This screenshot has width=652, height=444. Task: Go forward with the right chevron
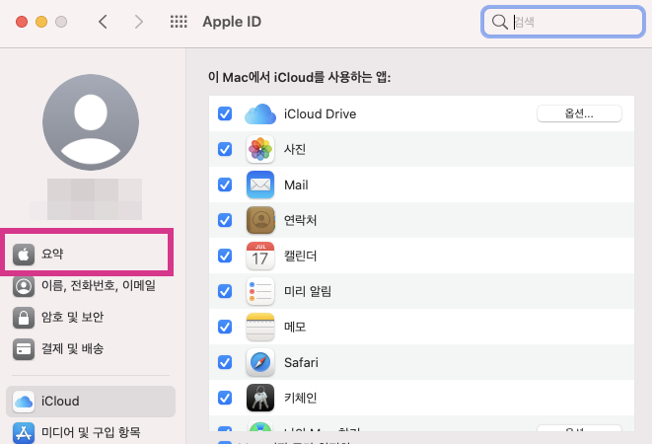pyautogui.click(x=139, y=22)
